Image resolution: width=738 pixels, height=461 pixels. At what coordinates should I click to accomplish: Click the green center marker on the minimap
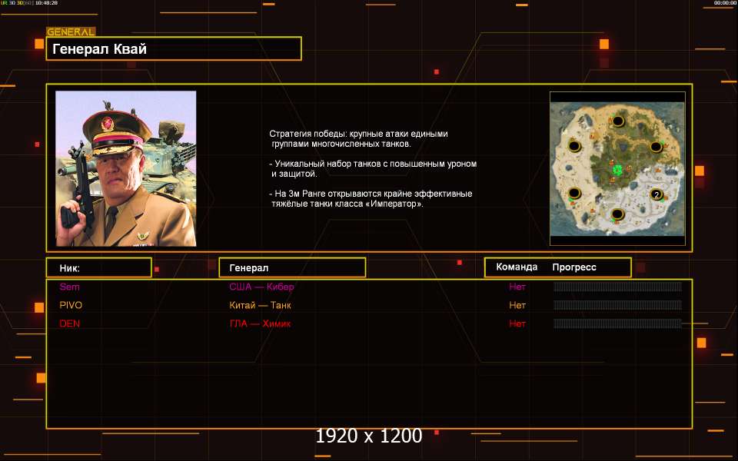click(x=617, y=169)
